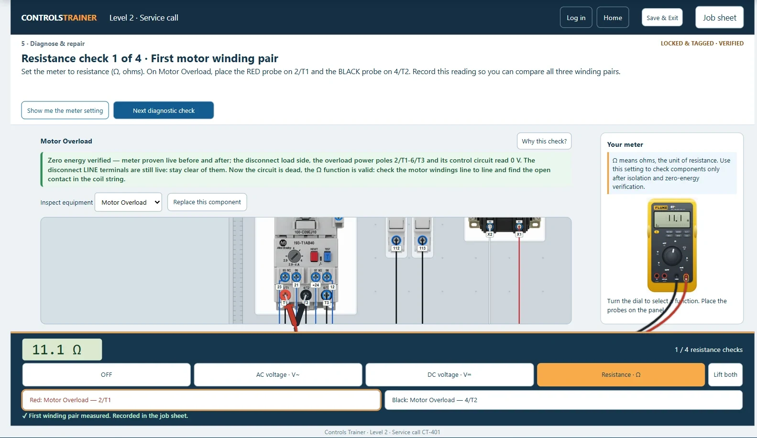The height and width of the screenshot is (438, 757).
Task: Click the 193-T1AB40 model label
Action: point(304,243)
